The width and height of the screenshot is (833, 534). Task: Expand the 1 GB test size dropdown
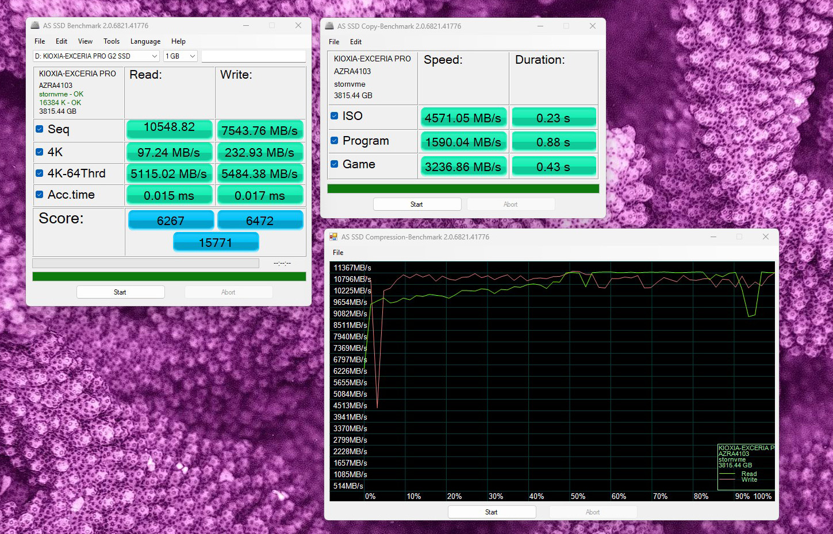tap(181, 56)
